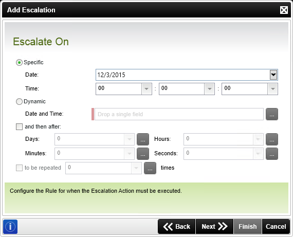Close the Add Escalation dialog
This screenshot has width=293, height=237.
(x=284, y=10)
